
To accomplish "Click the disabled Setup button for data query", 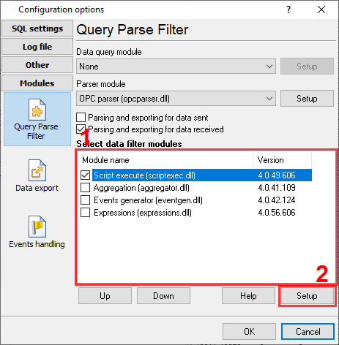I will (307, 67).
